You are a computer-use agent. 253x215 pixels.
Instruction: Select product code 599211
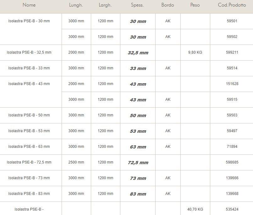point(232,52)
